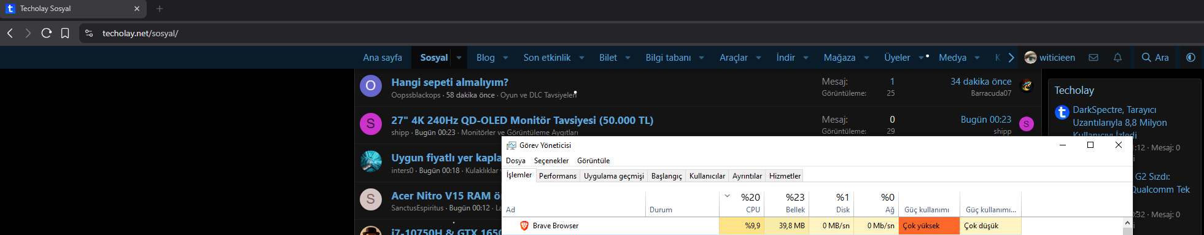Open the notifications bell icon
1204x235 pixels.
[1117, 58]
